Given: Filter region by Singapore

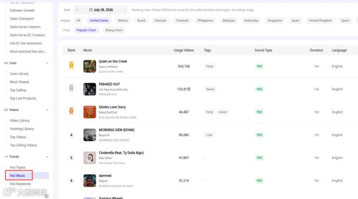Looking at the screenshot, I should pos(274,20).
